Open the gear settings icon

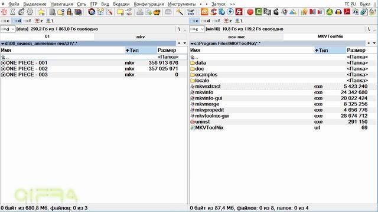pyautogui.click(x=30, y=12)
